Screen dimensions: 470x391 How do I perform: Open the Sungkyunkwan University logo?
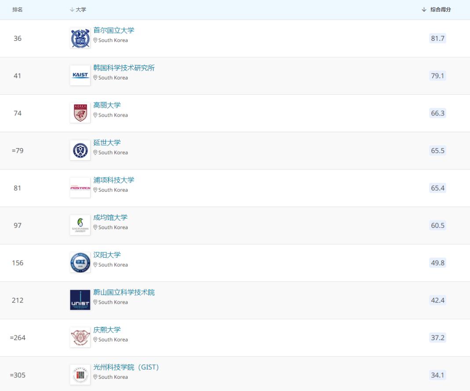tap(80, 225)
